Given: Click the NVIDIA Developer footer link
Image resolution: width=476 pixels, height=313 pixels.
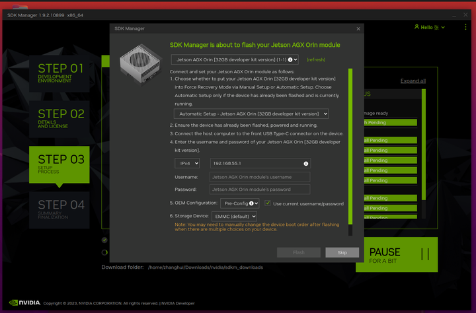Looking at the screenshot, I should (178, 303).
